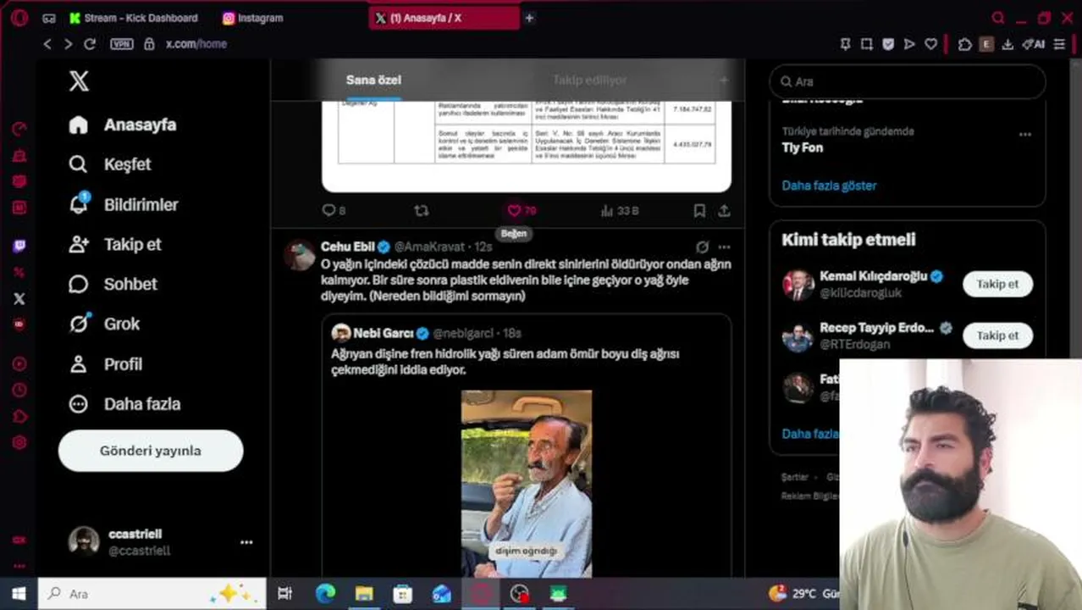Open the X panel in Opera sidebar
This screenshot has width=1082, height=610.
(x=19, y=298)
